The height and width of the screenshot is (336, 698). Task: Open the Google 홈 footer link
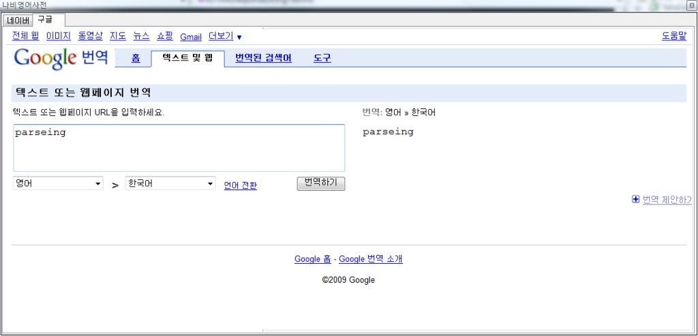click(x=312, y=259)
